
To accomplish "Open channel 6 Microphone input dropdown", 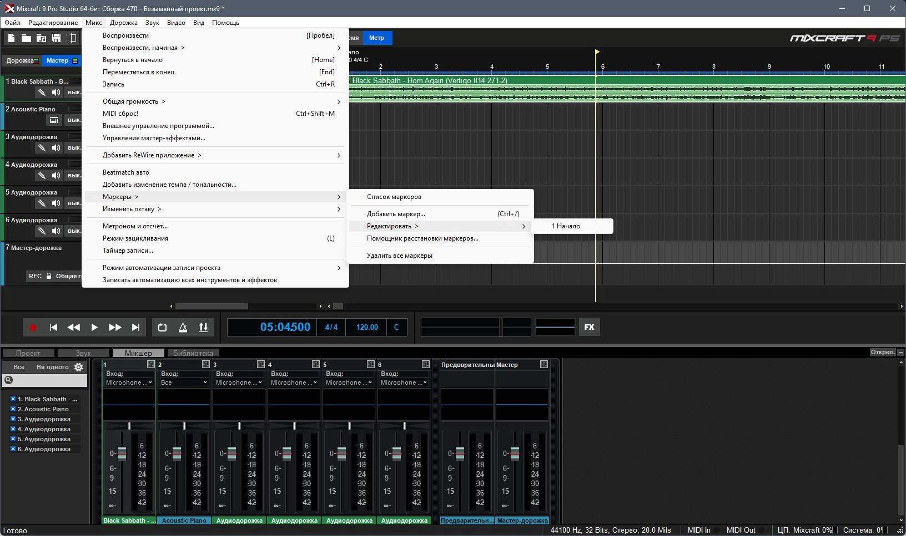I will click(404, 382).
